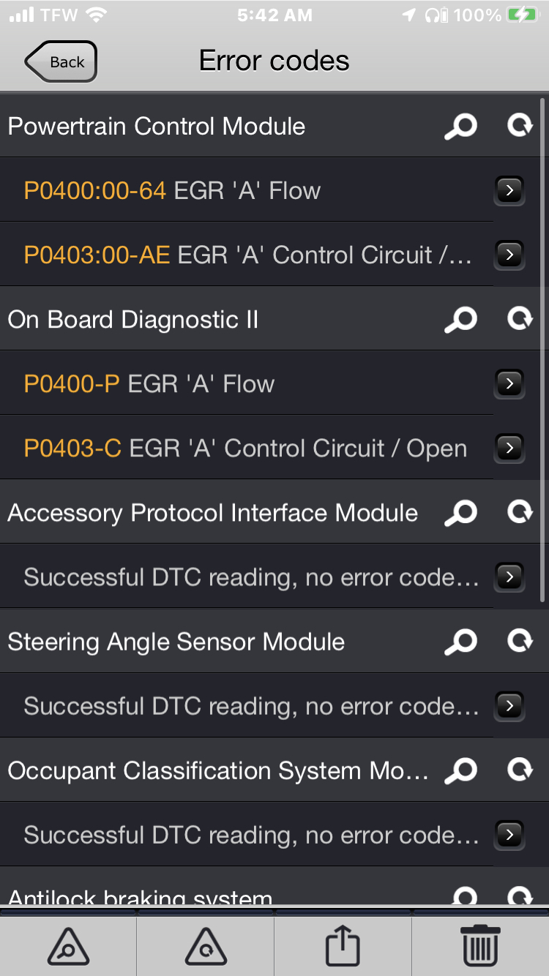Tap triangle refresh icon in bottom toolbar
549x976 pixels.
pyautogui.click(x=206, y=946)
